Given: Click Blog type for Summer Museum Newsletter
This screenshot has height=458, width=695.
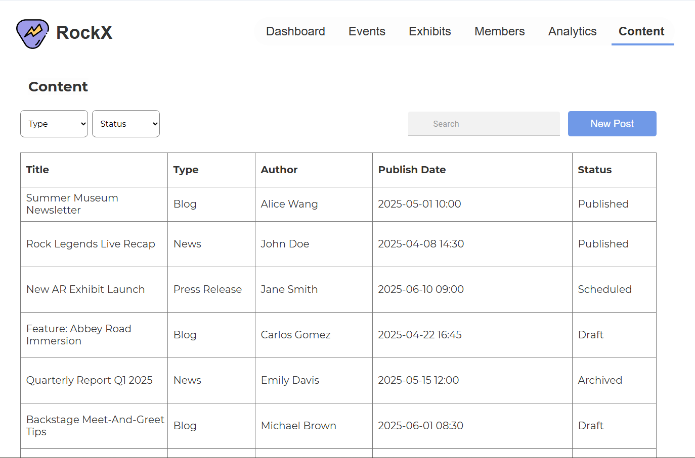Looking at the screenshot, I should [x=185, y=204].
